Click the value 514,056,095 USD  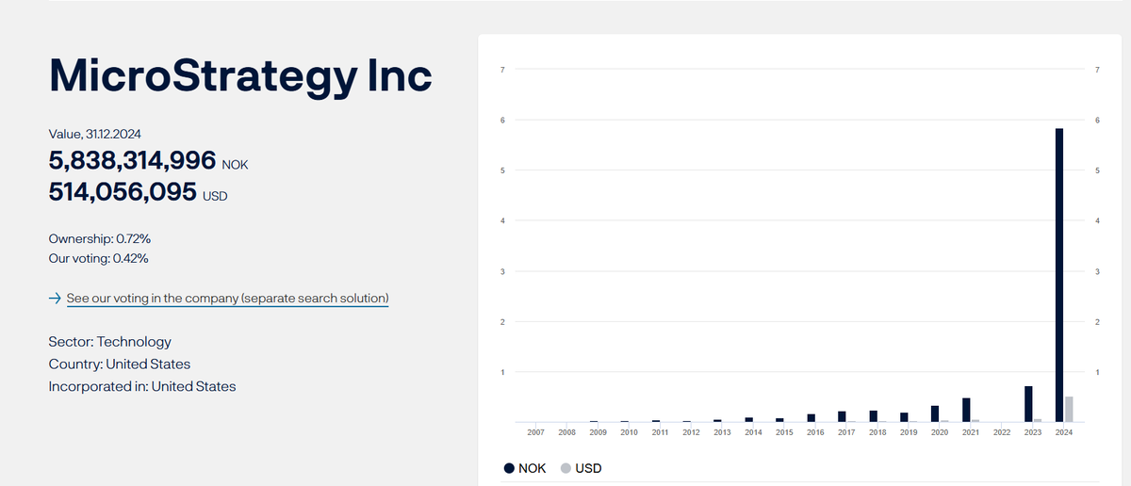click(138, 193)
